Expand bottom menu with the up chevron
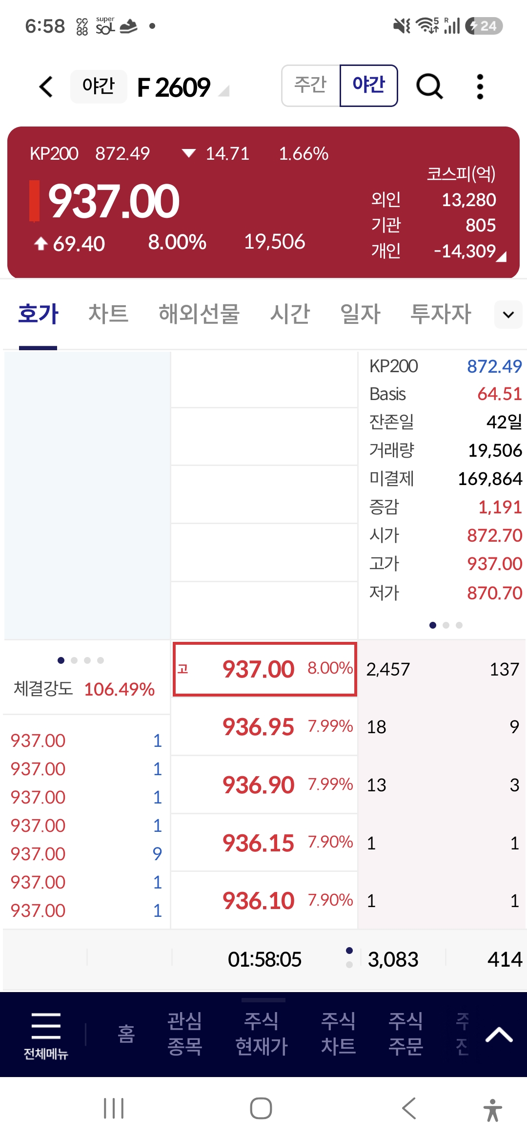527x1143 pixels. pyautogui.click(x=499, y=1035)
